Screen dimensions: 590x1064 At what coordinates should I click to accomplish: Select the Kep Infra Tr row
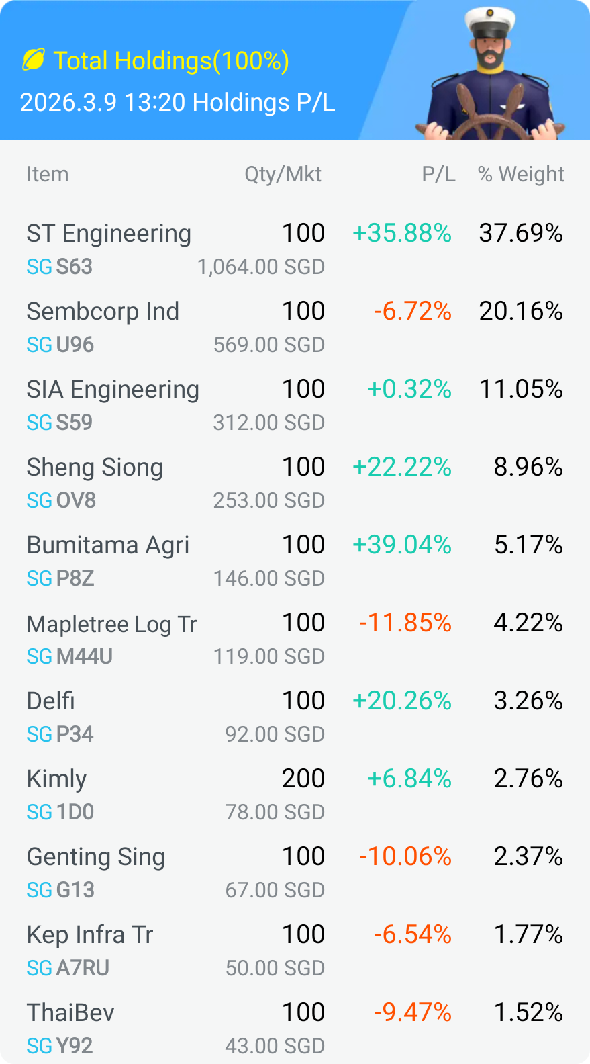pyautogui.click(x=90, y=935)
